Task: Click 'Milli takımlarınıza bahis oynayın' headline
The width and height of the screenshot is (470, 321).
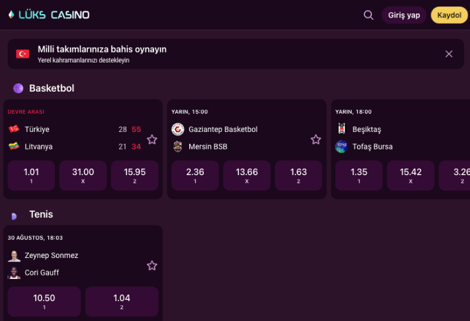Action: (x=102, y=49)
